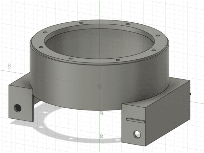Select the far-left bolt hole on flange
204x153 pixels.
(41, 47)
